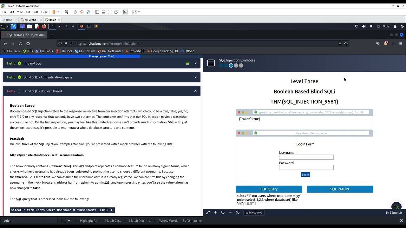Open the Firefox hamburger menu
The width and height of the screenshot is (406, 228).
(401, 44)
